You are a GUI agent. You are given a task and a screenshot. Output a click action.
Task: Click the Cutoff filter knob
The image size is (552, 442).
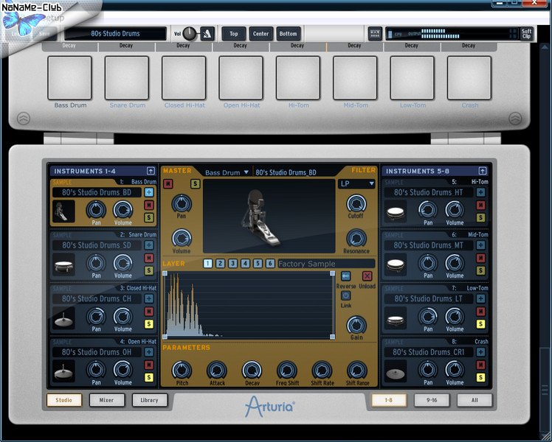(356, 203)
